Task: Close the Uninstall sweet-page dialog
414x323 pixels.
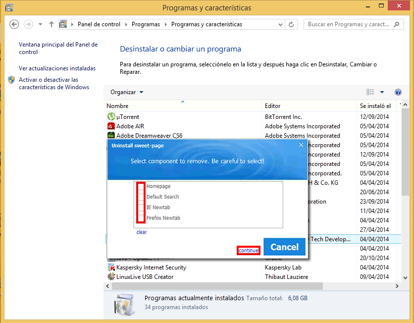Action: coord(301,145)
